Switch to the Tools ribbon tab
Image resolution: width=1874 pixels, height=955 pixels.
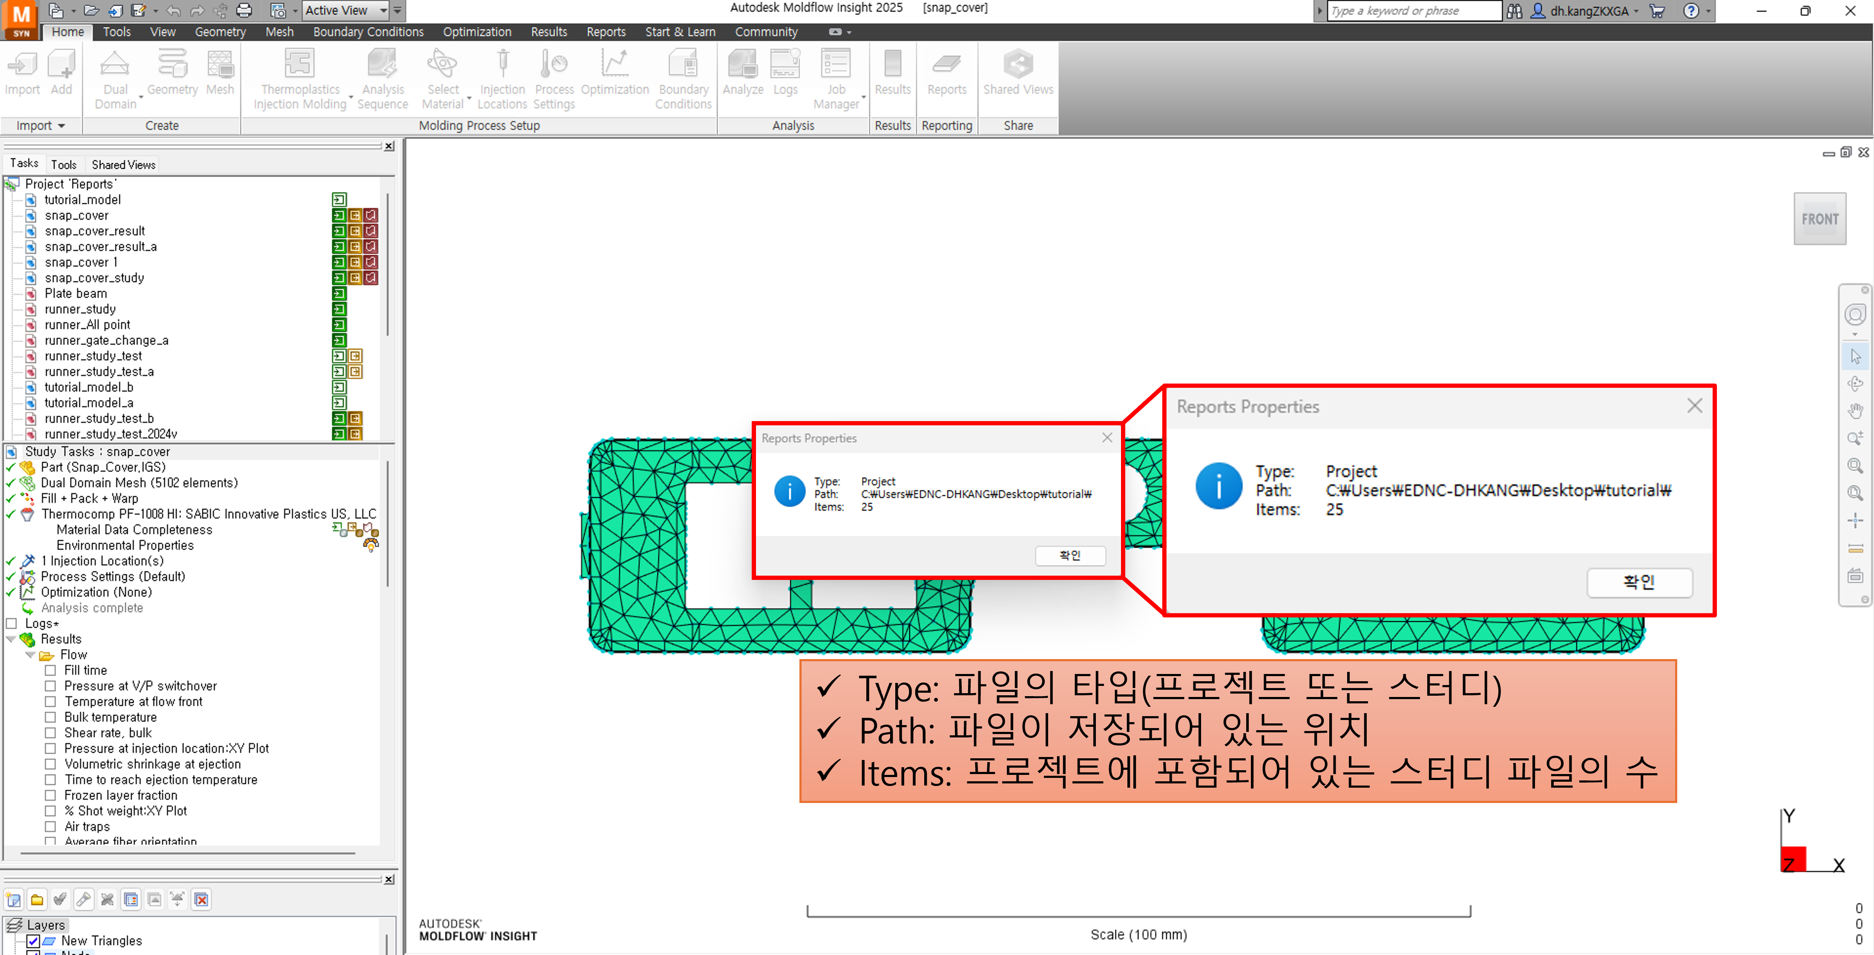116,32
